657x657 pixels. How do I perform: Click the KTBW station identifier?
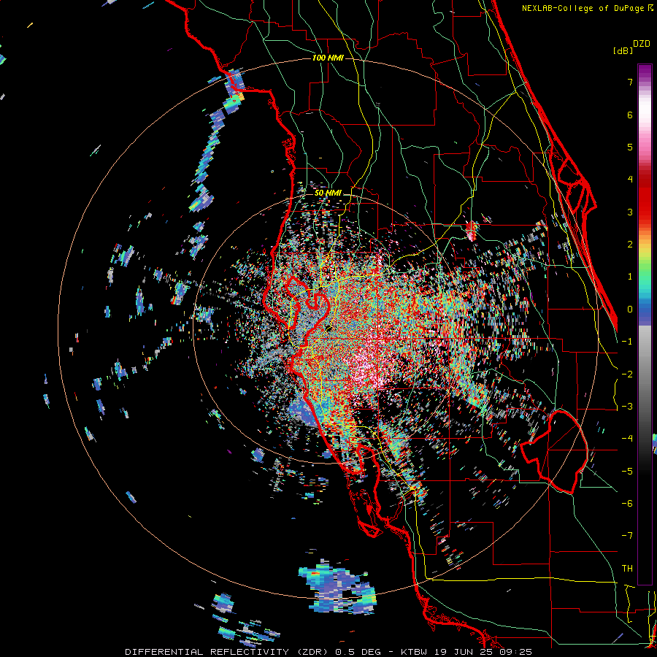tap(414, 652)
